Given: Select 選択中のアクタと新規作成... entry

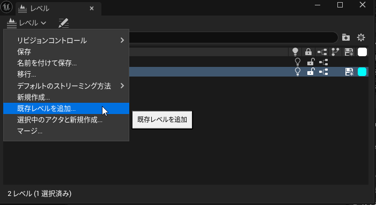Looking at the screenshot, I should [x=66, y=120].
